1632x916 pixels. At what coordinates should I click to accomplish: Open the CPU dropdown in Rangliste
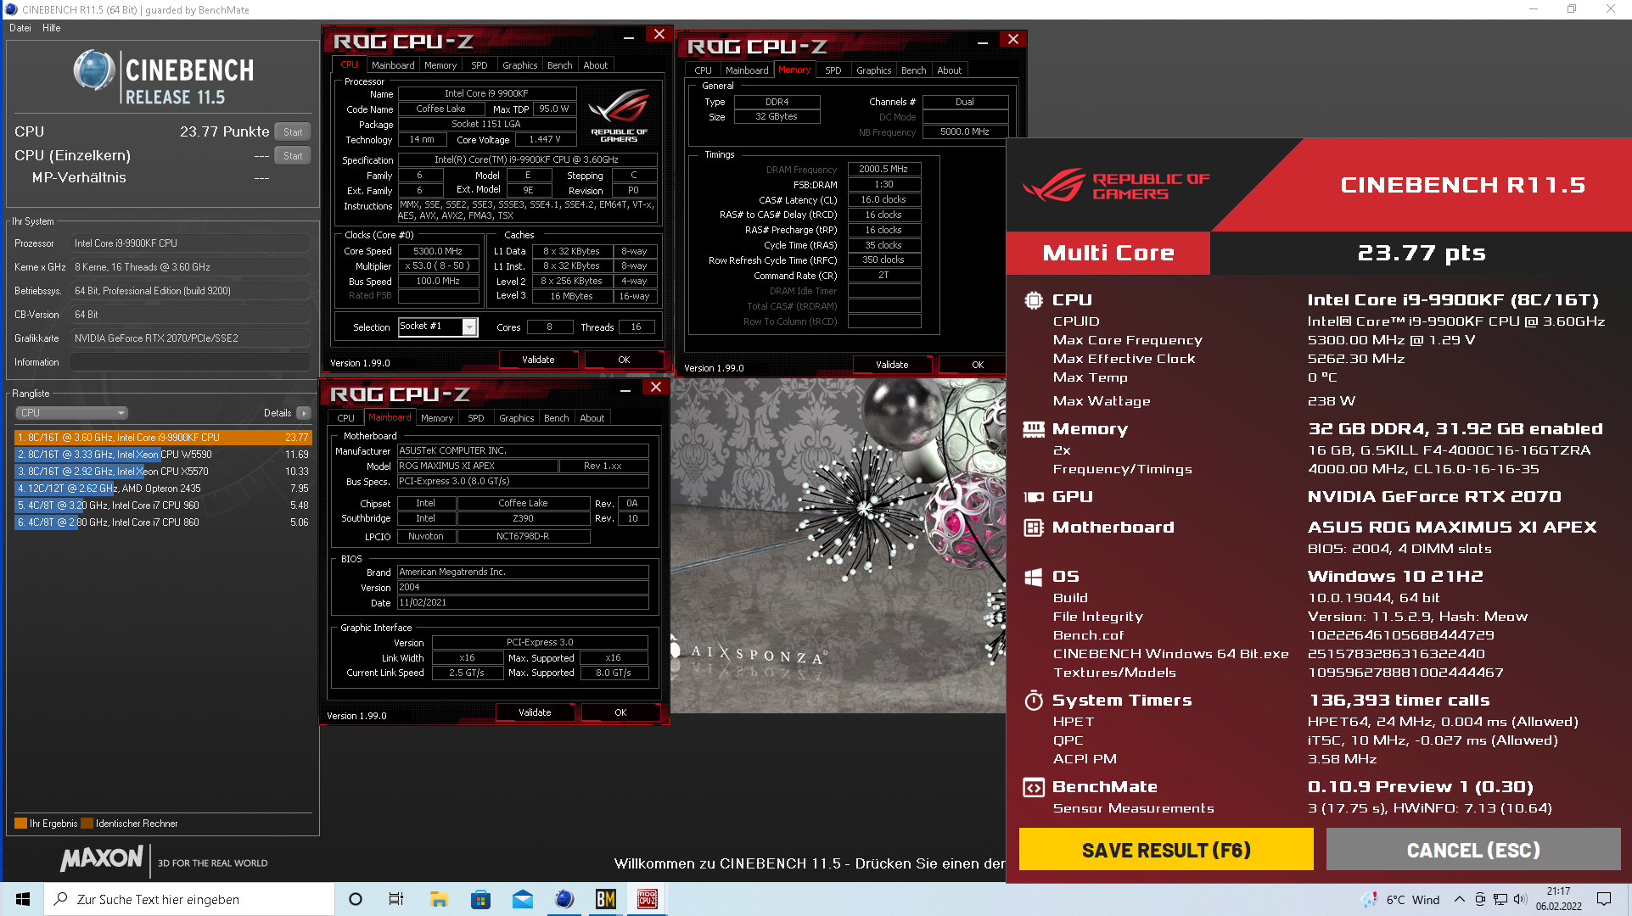(x=71, y=413)
